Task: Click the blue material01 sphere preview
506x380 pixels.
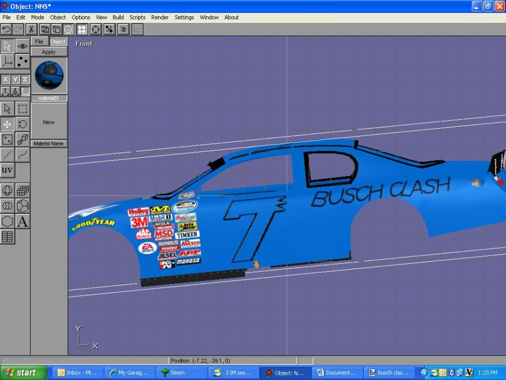Action: (49, 75)
